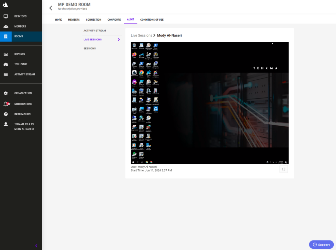Click Live Sessions breadcrumb link

tap(141, 35)
